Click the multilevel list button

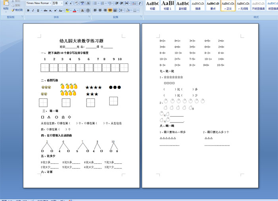110,3
